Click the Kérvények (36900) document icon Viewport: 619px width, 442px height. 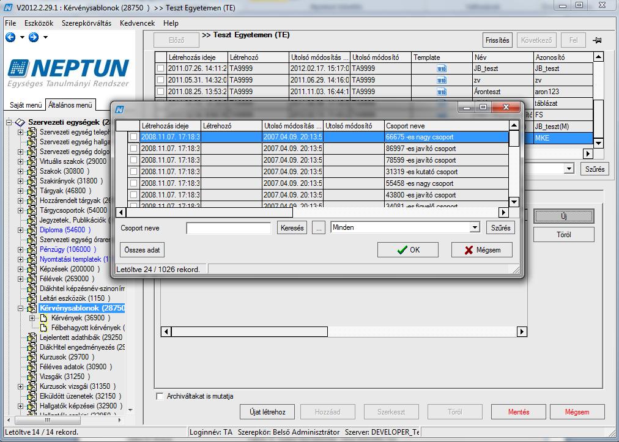(44, 318)
